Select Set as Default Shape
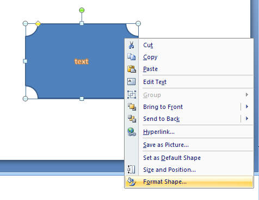This screenshot has height=200, width=259. tap(189, 158)
